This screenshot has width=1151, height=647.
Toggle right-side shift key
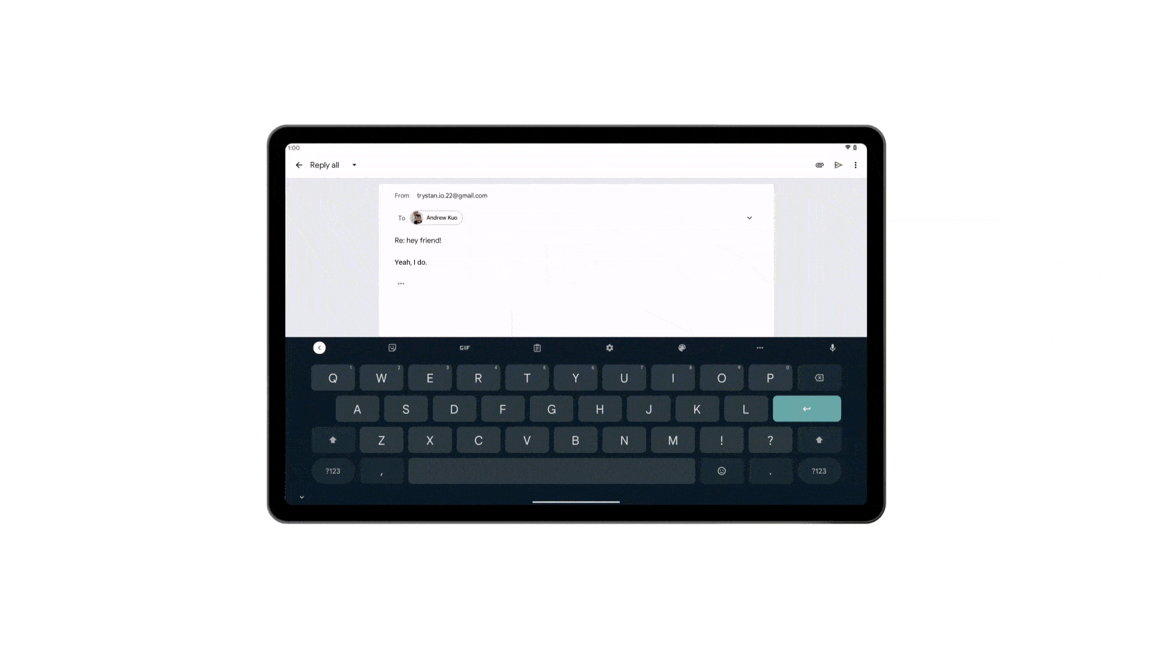tap(818, 439)
